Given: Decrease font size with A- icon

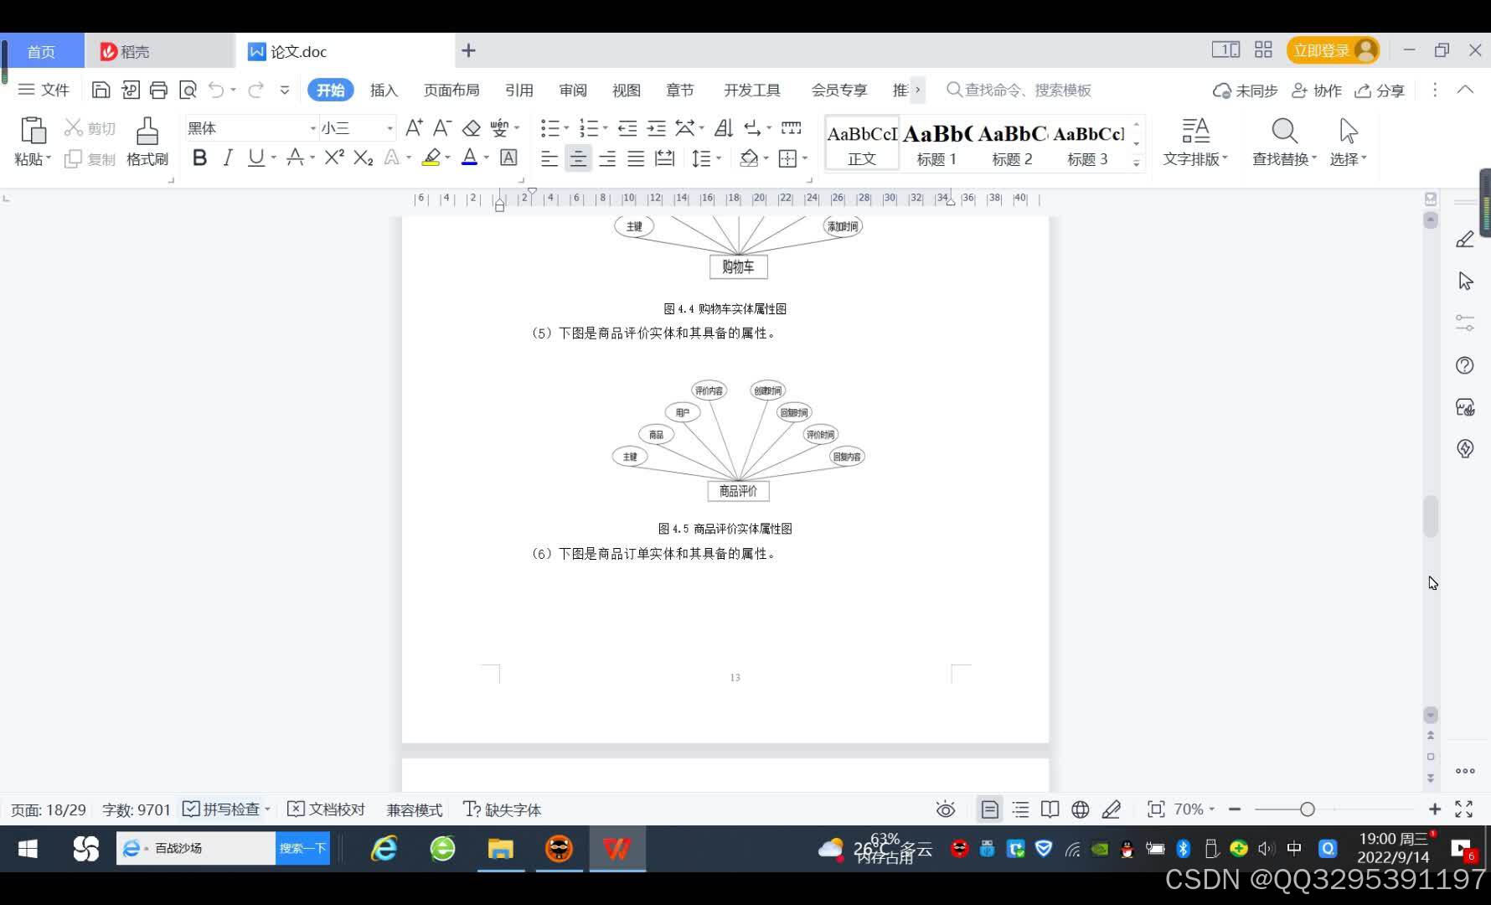Looking at the screenshot, I should click(442, 127).
